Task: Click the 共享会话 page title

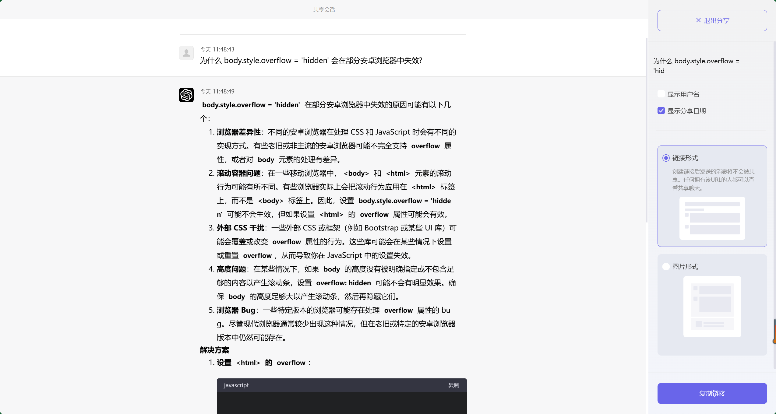Action: tap(324, 9)
